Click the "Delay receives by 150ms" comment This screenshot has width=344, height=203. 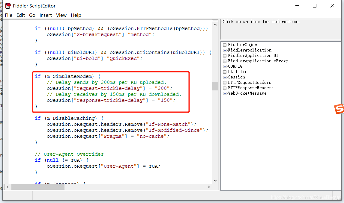114,94
